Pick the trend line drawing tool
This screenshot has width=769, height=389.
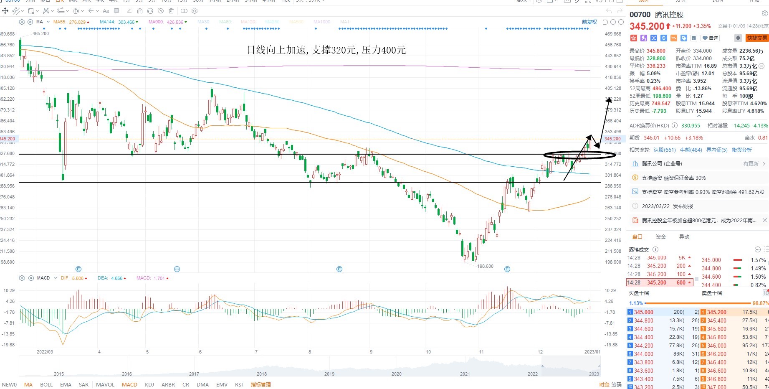click(x=15, y=11)
